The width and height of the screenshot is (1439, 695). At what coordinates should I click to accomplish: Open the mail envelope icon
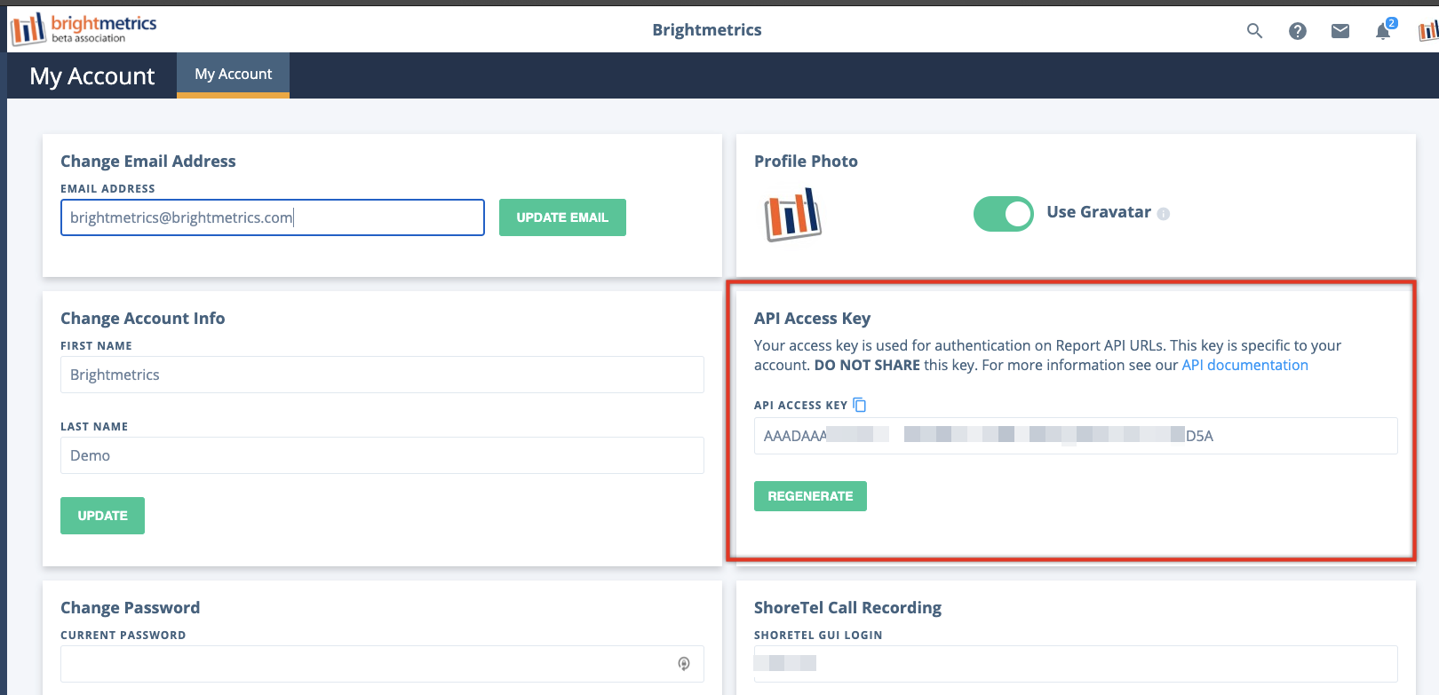point(1340,31)
